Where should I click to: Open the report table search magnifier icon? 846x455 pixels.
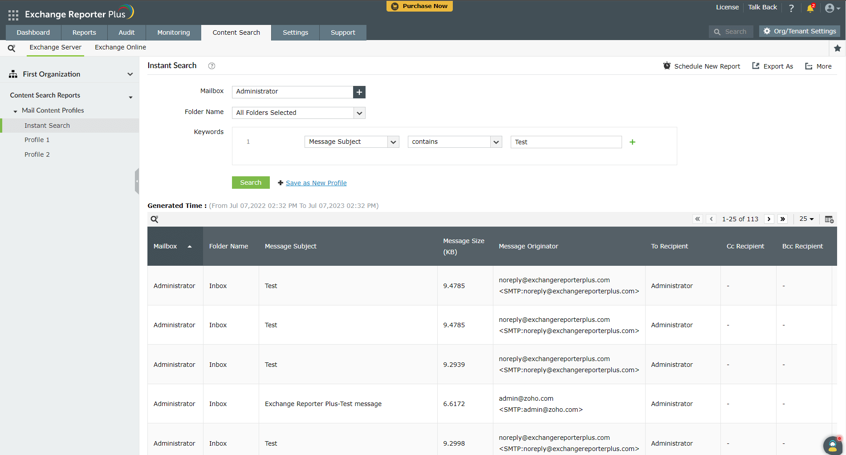point(155,219)
